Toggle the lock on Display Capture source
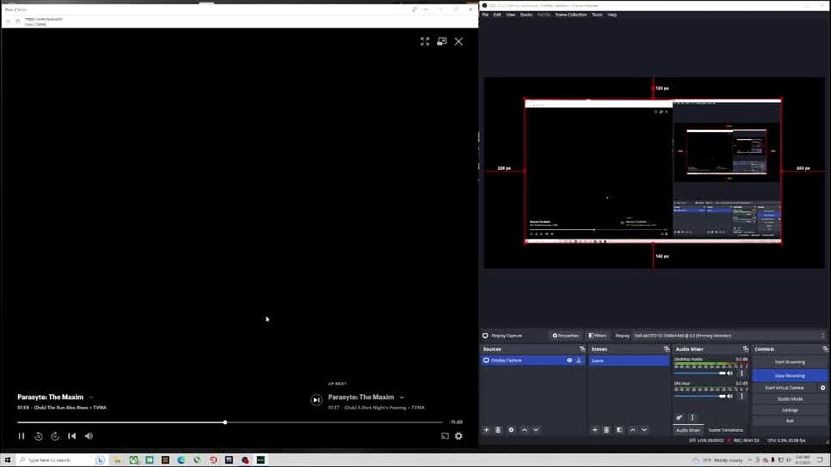Viewport: 831px width, 467px height. point(578,360)
